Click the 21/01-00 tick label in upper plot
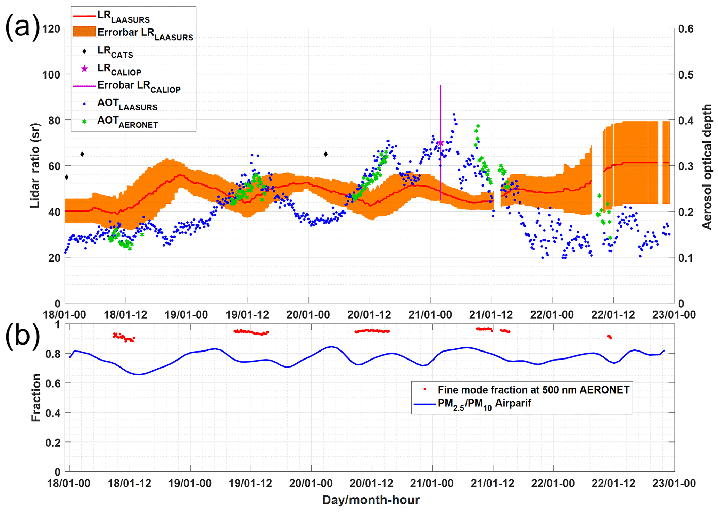Image resolution: width=718 pixels, height=512 pixels. coord(430,315)
